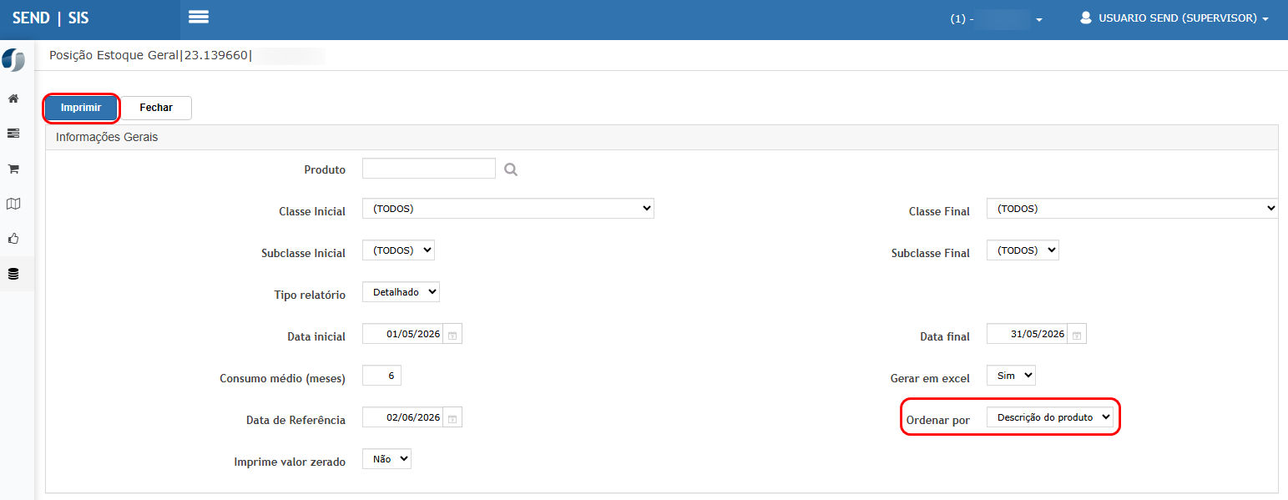The image size is (1288, 500).
Task: Open the (1) - company selector dropdown
Action: click(x=997, y=18)
